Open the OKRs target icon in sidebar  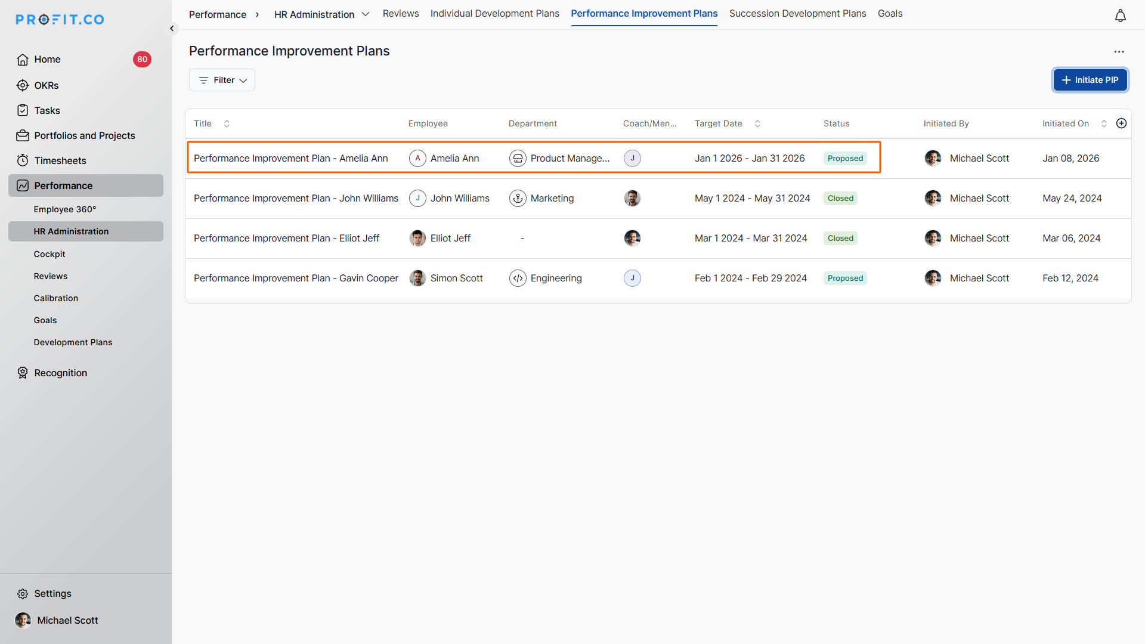click(23, 85)
